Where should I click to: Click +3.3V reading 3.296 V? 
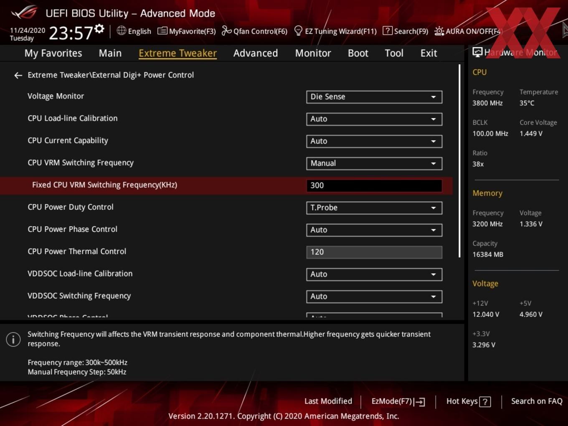coord(484,345)
